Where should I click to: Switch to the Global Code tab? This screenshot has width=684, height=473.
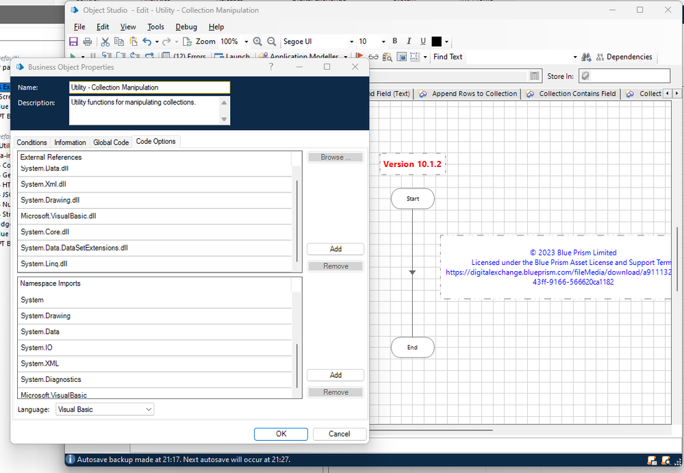click(111, 142)
